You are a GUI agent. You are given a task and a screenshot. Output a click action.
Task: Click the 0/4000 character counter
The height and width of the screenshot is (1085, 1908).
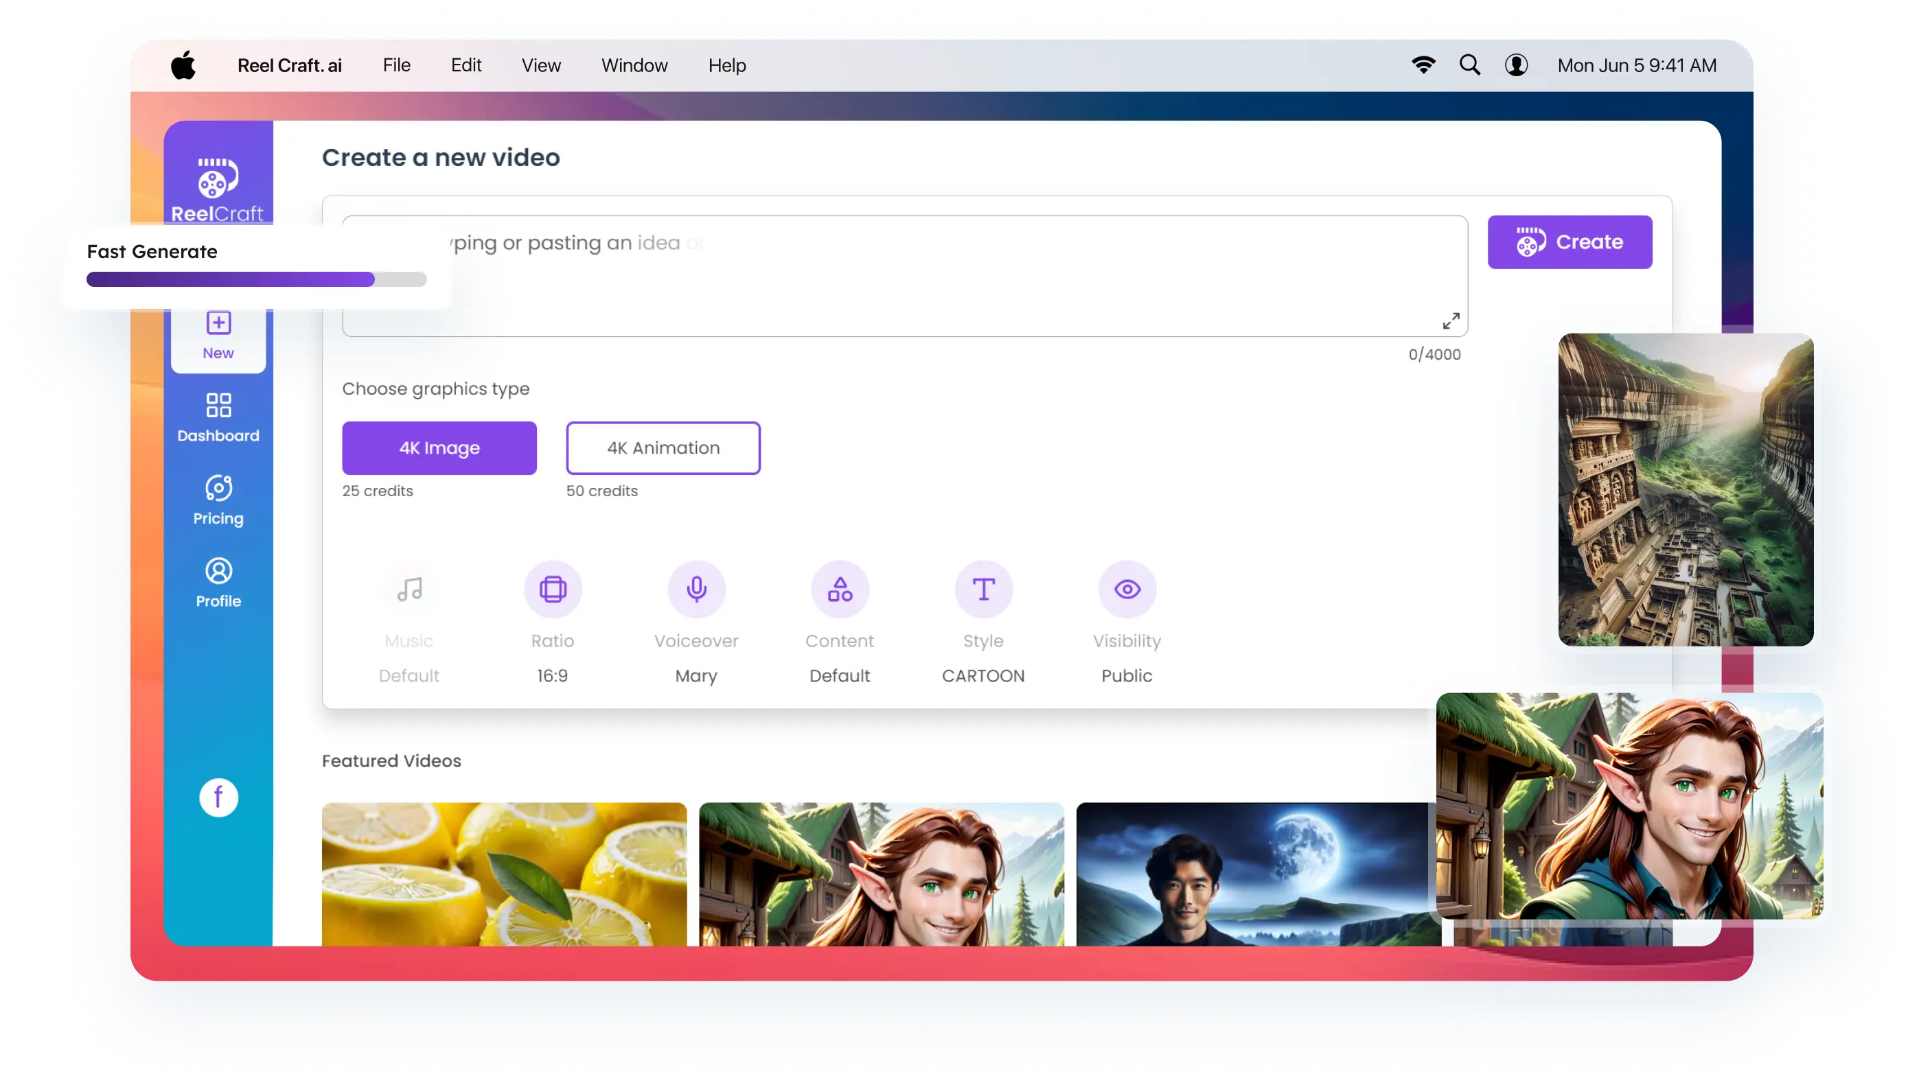click(1434, 355)
